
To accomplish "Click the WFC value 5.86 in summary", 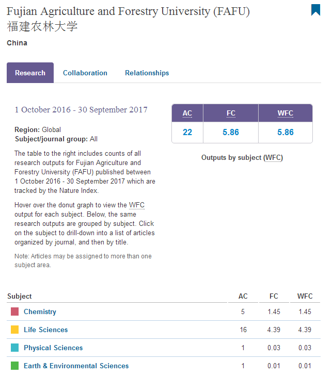I will (285, 133).
